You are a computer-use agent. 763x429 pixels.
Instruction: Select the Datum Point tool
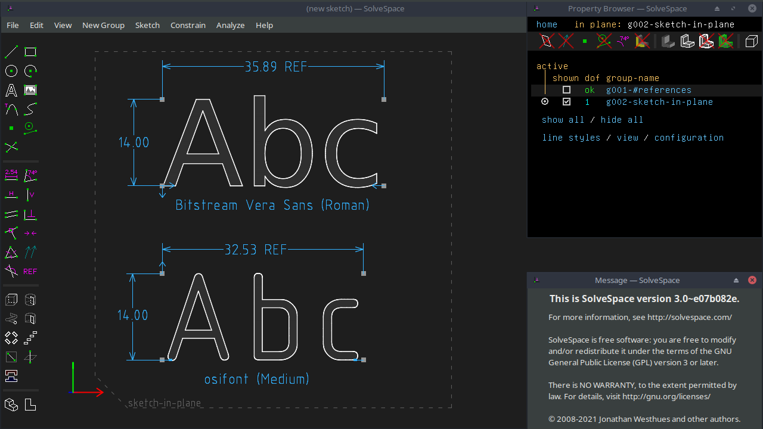11,128
